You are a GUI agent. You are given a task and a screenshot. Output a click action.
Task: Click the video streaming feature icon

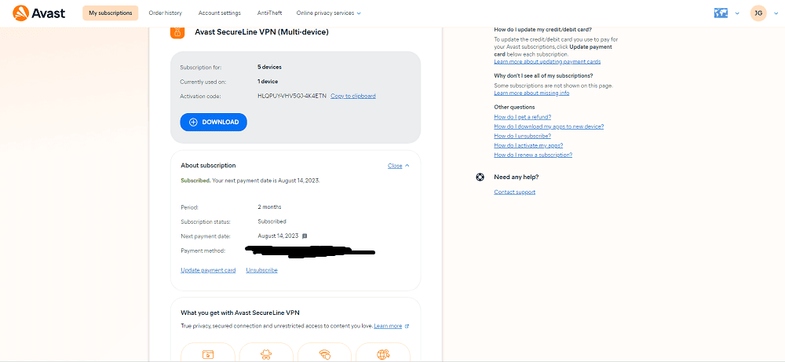208,354
